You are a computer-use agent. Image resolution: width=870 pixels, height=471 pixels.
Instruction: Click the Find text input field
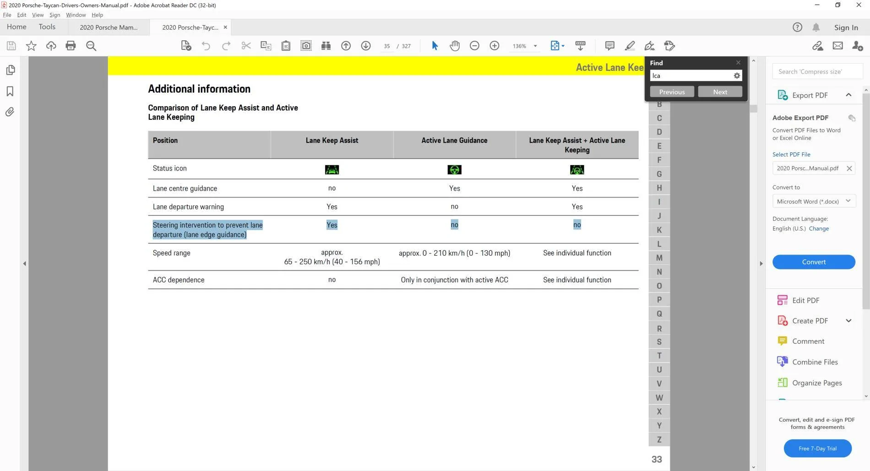pos(691,76)
